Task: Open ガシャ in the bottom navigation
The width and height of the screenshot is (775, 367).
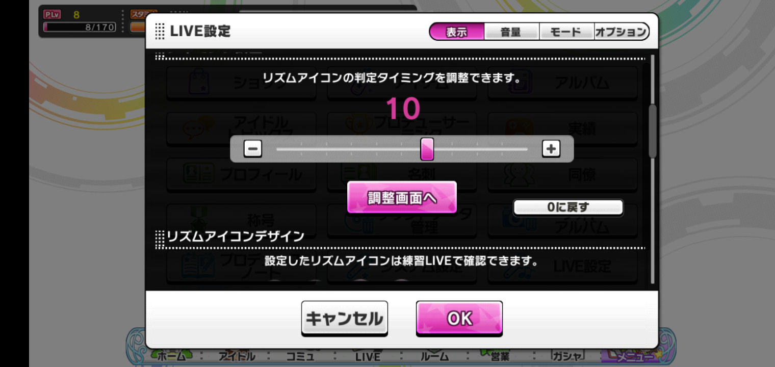Action: coord(567,356)
